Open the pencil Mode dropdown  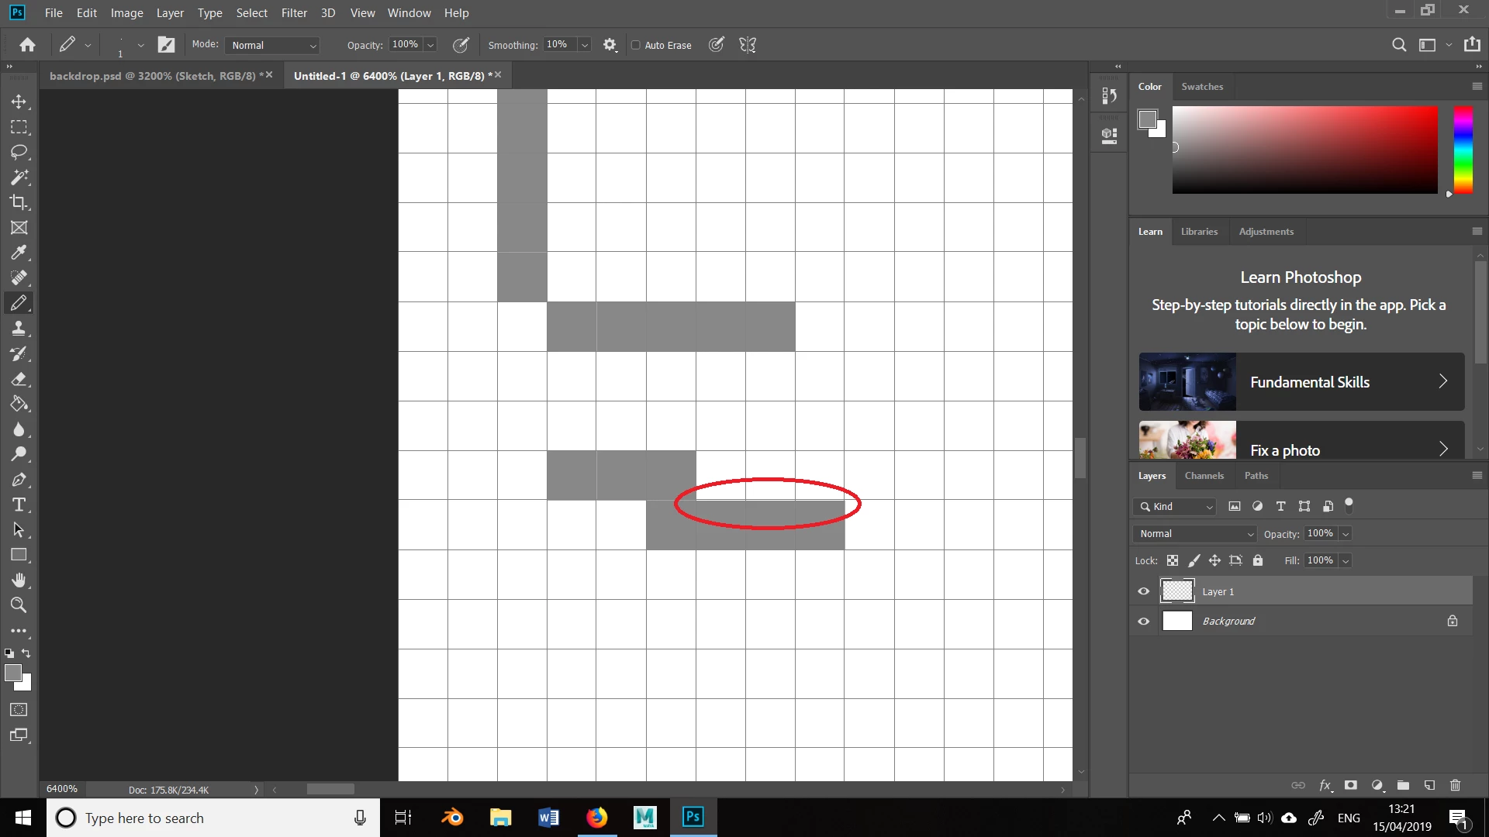pos(273,45)
